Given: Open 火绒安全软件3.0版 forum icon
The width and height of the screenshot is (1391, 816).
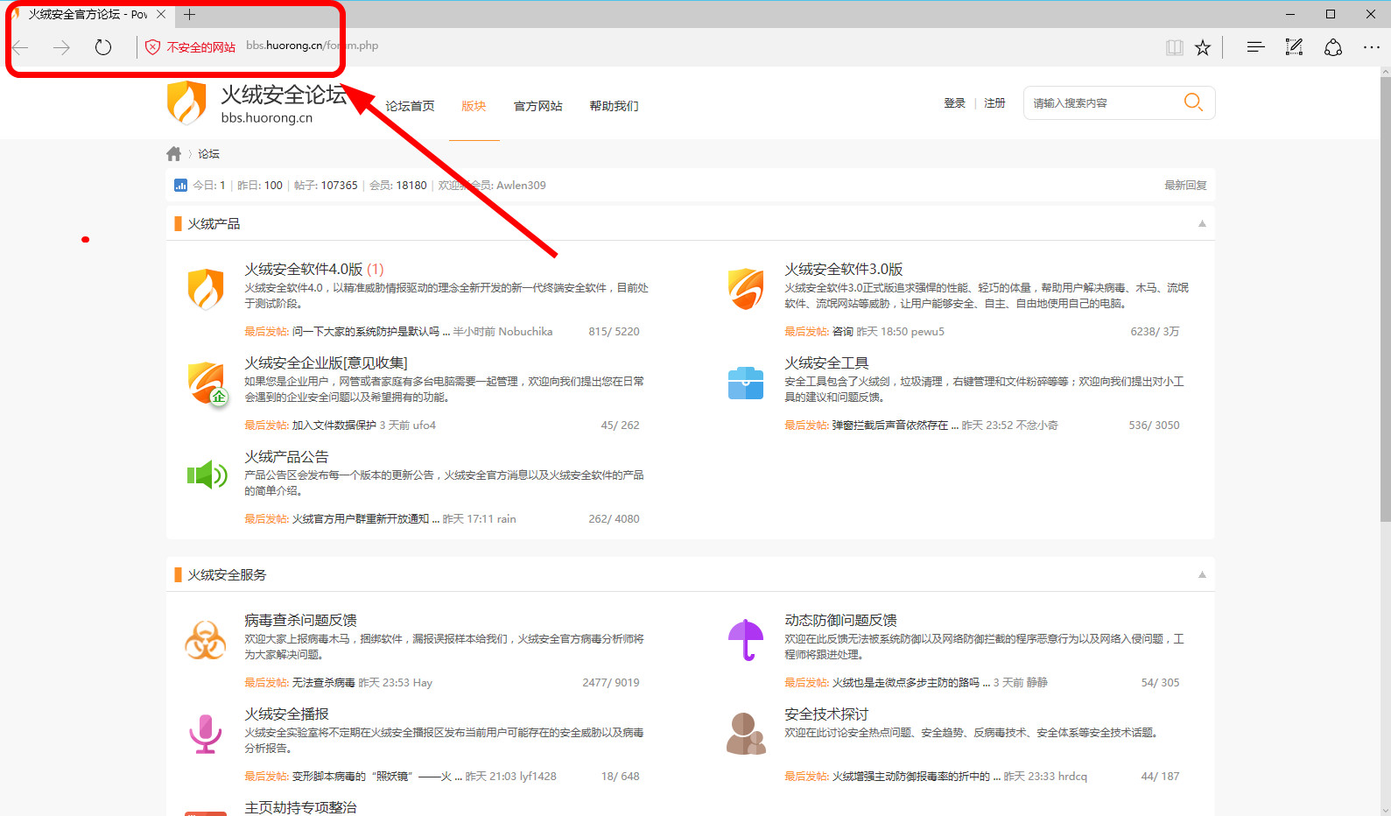Looking at the screenshot, I should pos(746,289).
